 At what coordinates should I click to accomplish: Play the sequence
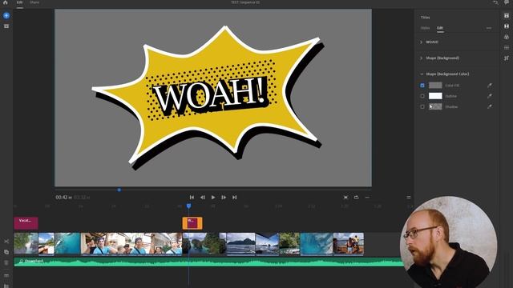213,198
